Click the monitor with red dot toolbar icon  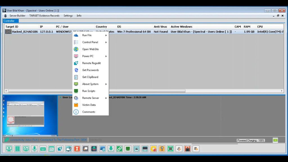pos(69,148)
